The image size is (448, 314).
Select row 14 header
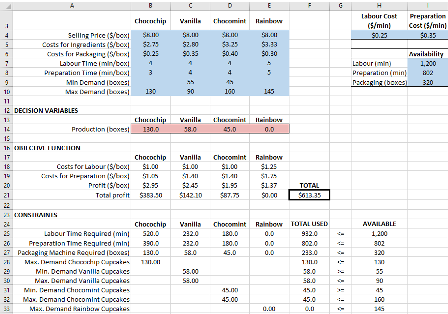[7, 129]
